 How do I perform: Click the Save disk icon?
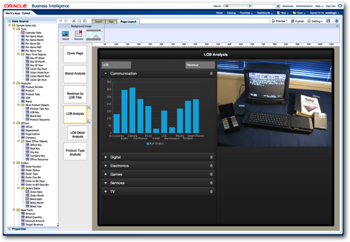pyautogui.click(x=328, y=21)
